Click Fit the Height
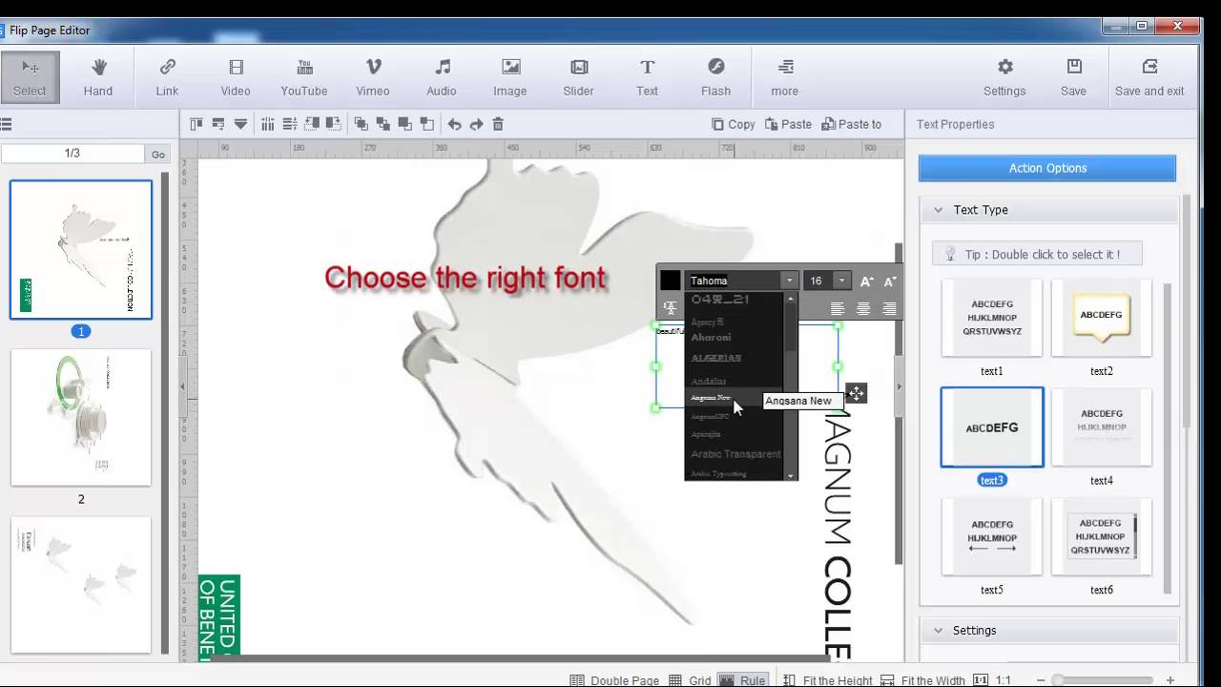Screen dimensions: 1221x687 (x=827, y=680)
